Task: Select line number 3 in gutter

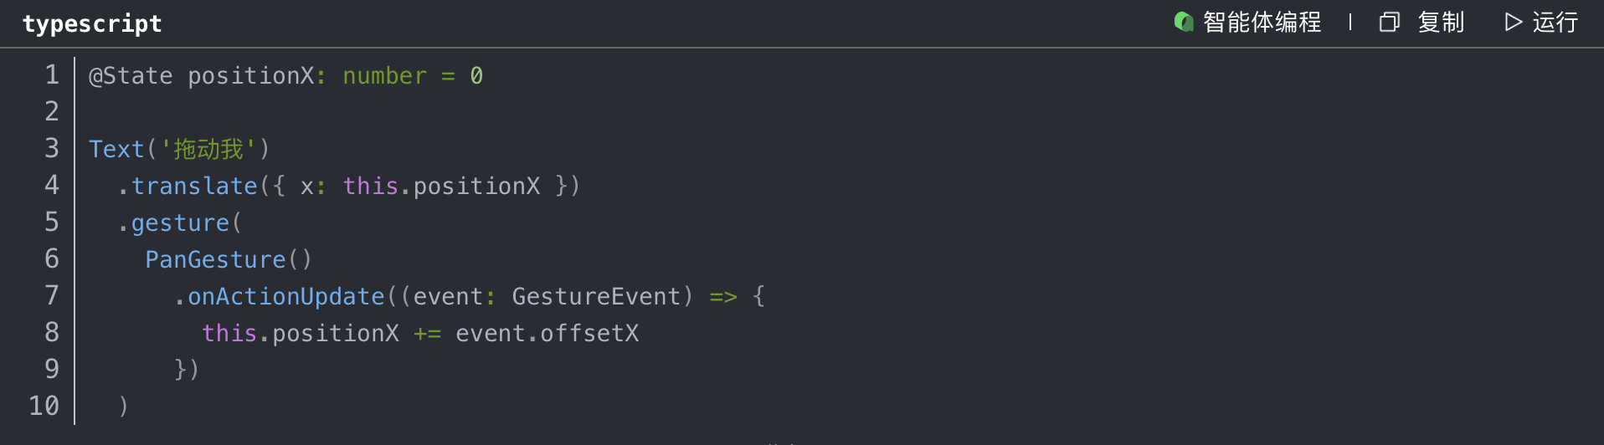Action: 52,149
